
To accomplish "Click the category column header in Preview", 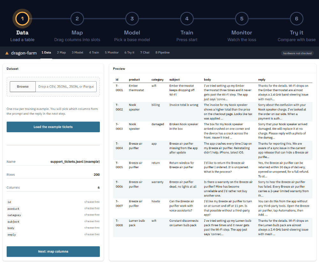I will click(x=158, y=80).
